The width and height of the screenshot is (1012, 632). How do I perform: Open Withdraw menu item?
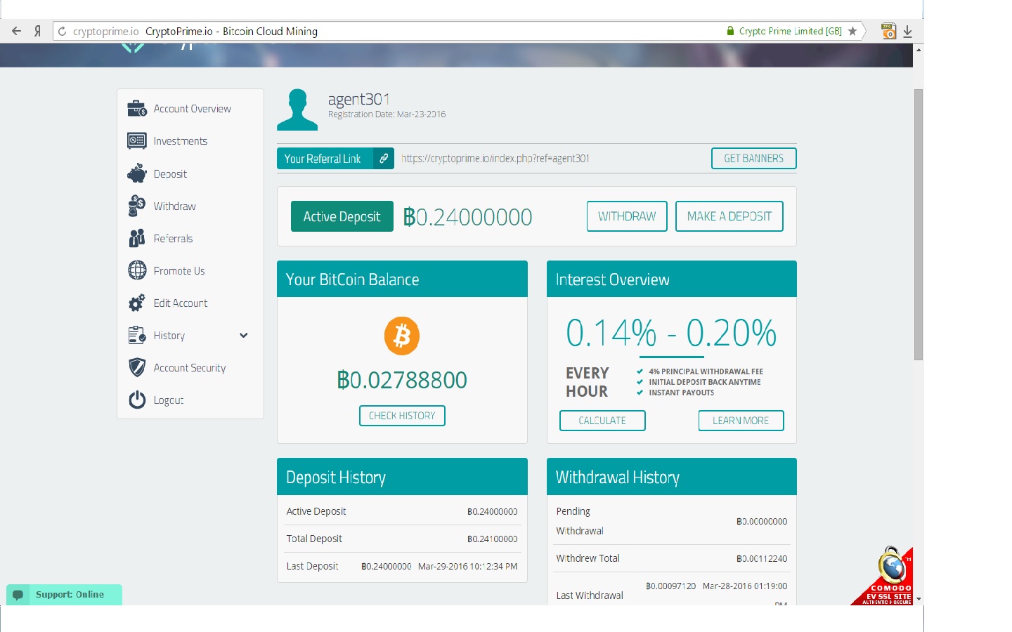click(x=175, y=206)
